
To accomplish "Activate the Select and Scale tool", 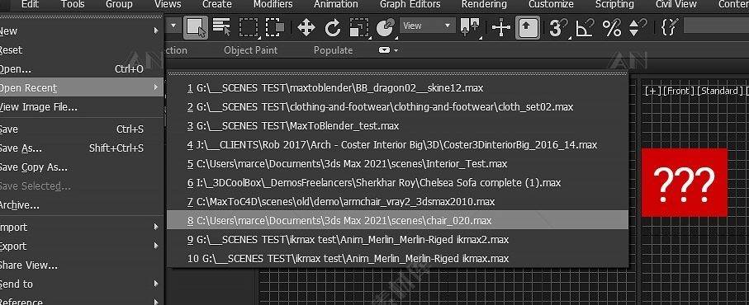I will coord(358,27).
